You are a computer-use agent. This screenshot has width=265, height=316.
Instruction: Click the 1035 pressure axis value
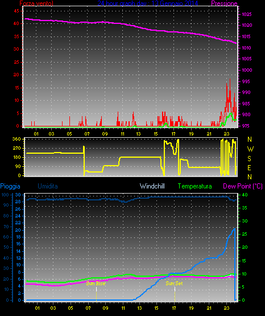(247, 14)
